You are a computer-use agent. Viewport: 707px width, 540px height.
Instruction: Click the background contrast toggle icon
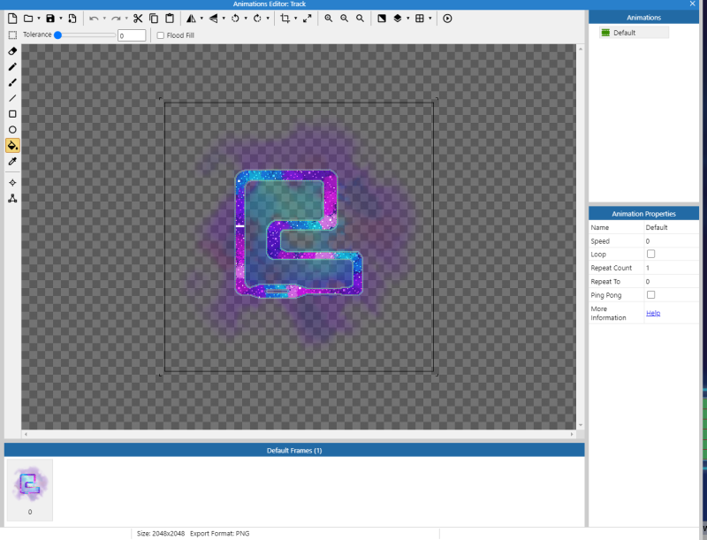[382, 19]
